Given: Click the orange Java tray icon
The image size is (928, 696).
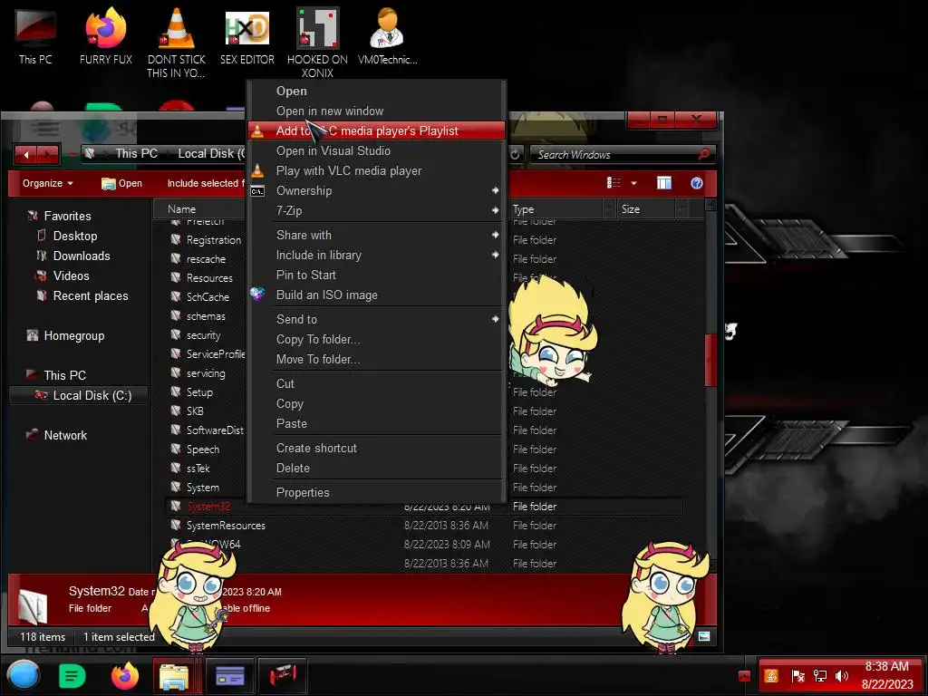Looking at the screenshot, I should [771, 676].
